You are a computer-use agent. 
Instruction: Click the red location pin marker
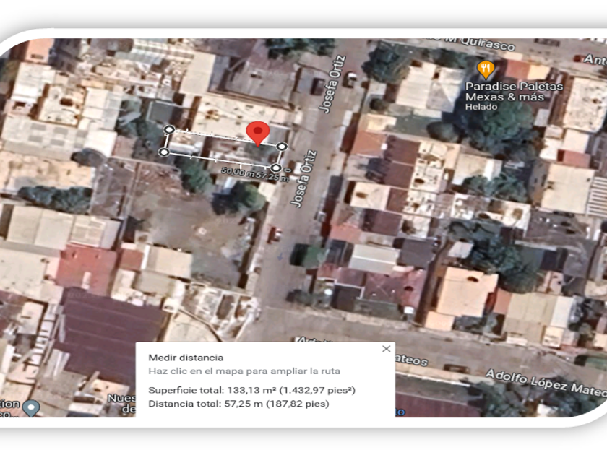pos(258,133)
